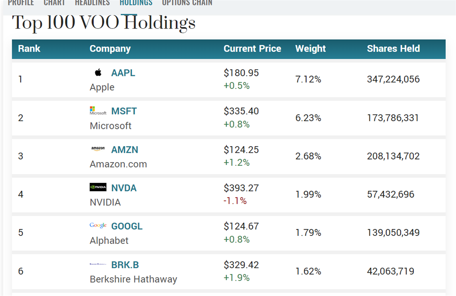Open the Chart tab

[54, 3]
